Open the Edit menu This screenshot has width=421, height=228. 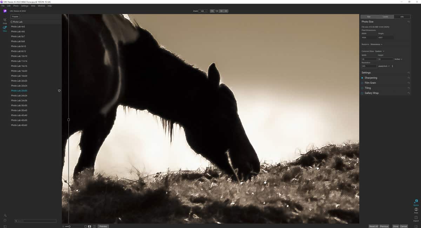pyautogui.click(x=9, y=6)
